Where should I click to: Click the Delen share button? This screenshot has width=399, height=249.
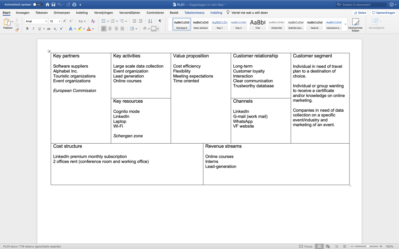(x=360, y=12)
